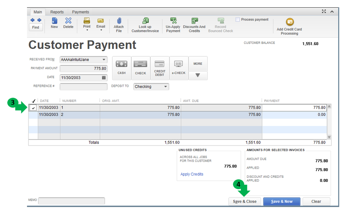Uncheck invoice number 1 checkbox
The width and height of the screenshot is (350, 213).
click(x=33, y=108)
